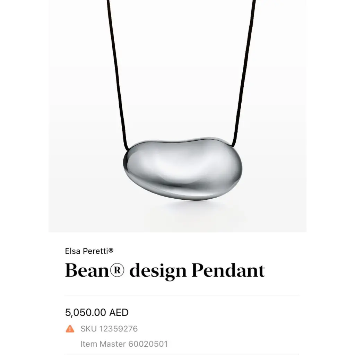
Task: Click the 5,050.00 price amount
Action: pos(86,312)
